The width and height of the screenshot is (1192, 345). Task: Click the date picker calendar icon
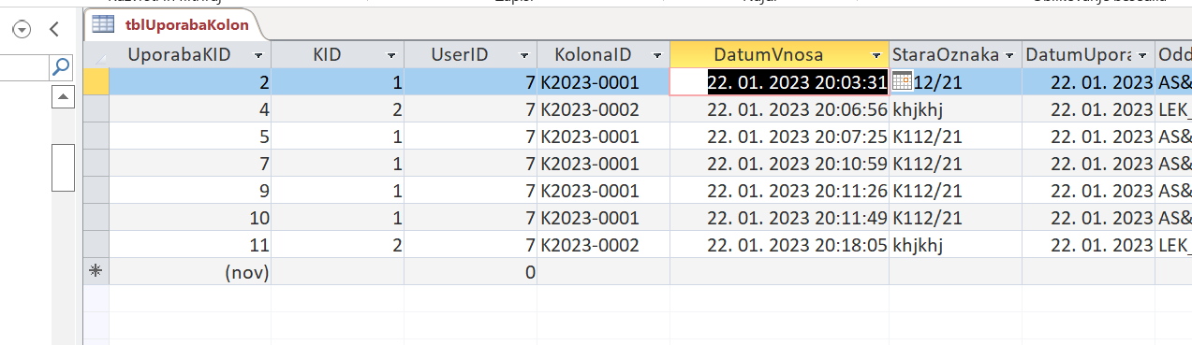click(902, 81)
